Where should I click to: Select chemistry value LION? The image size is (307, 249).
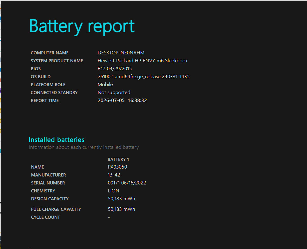[113, 191]
